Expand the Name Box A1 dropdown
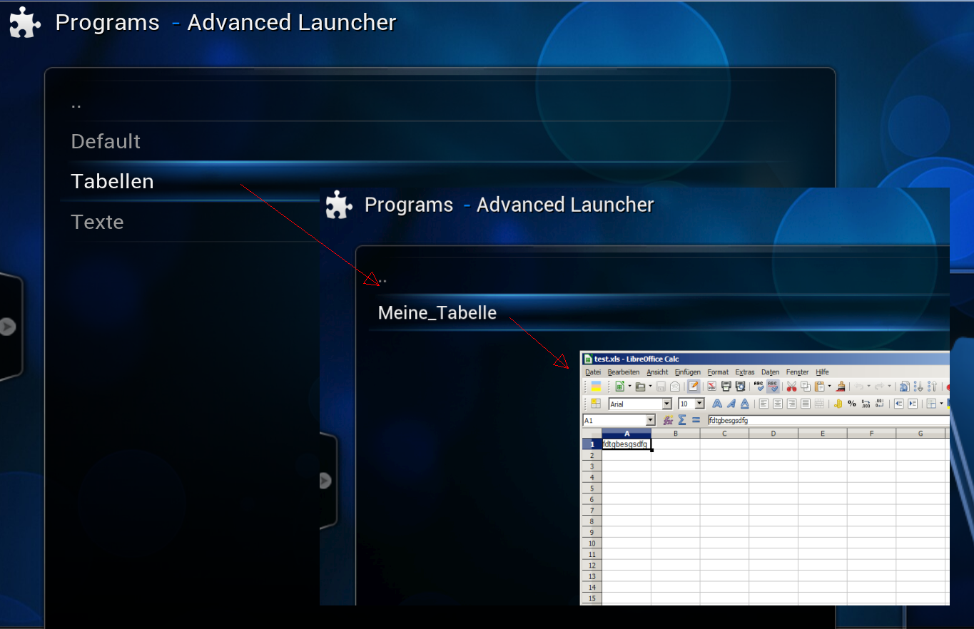This screenshot has height=629, width=974. tap(650, 421)
